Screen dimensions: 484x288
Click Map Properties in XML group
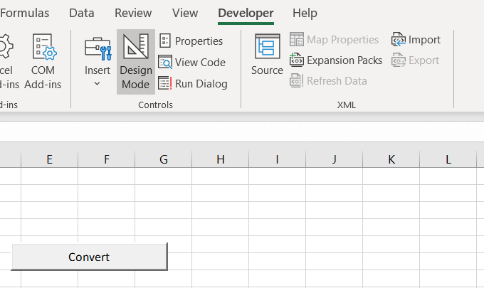click(335, 40)
